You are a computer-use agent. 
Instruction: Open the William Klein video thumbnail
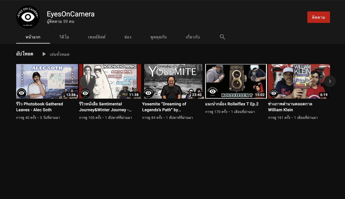299,81
